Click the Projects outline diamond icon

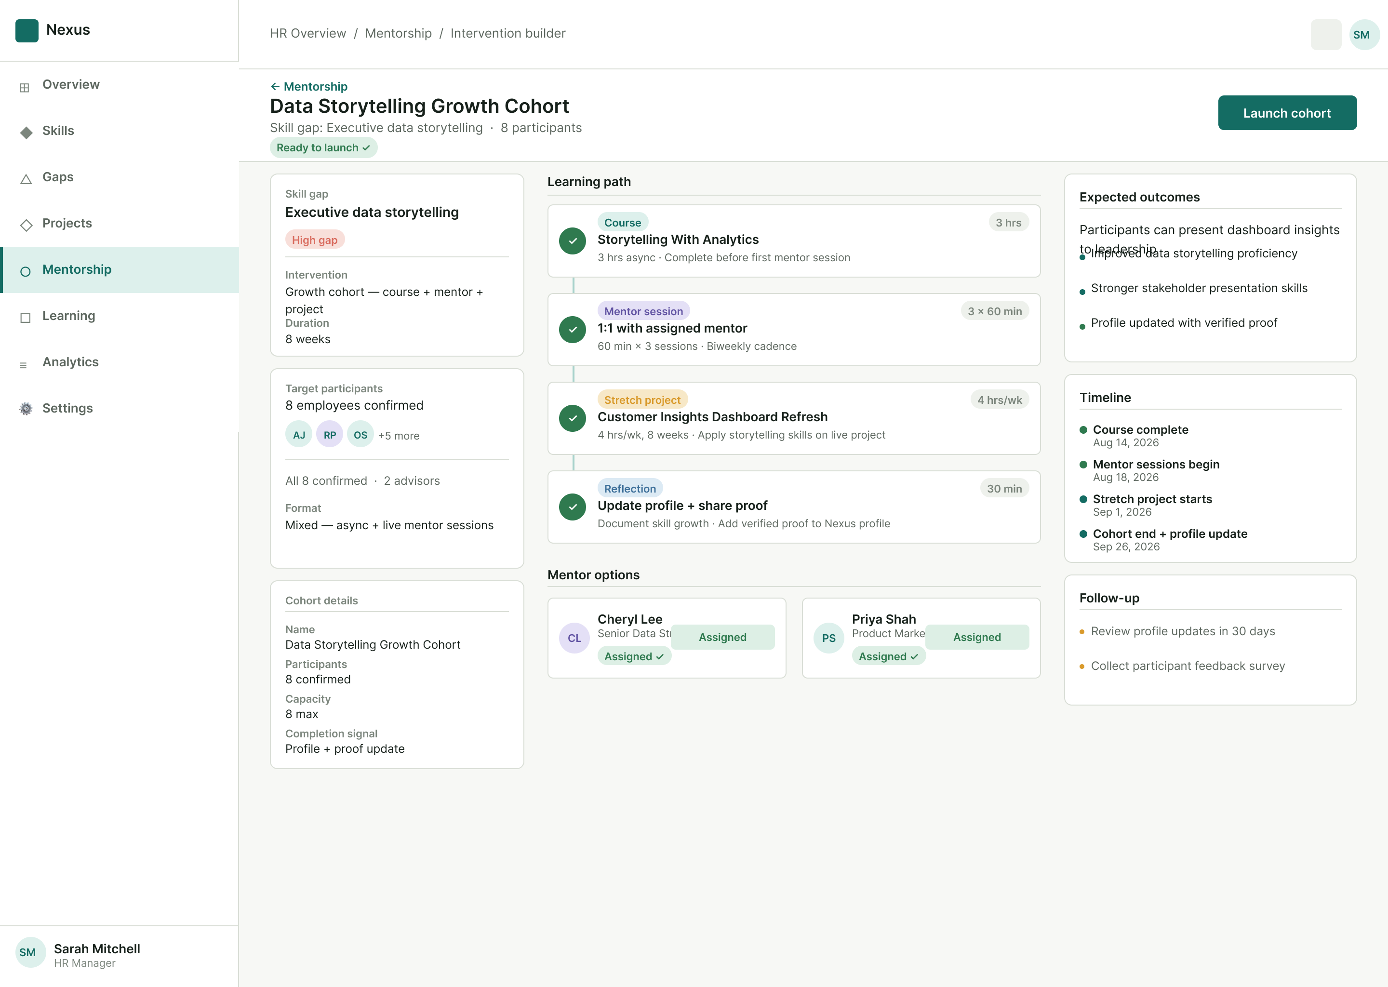(x=26, y=226)
